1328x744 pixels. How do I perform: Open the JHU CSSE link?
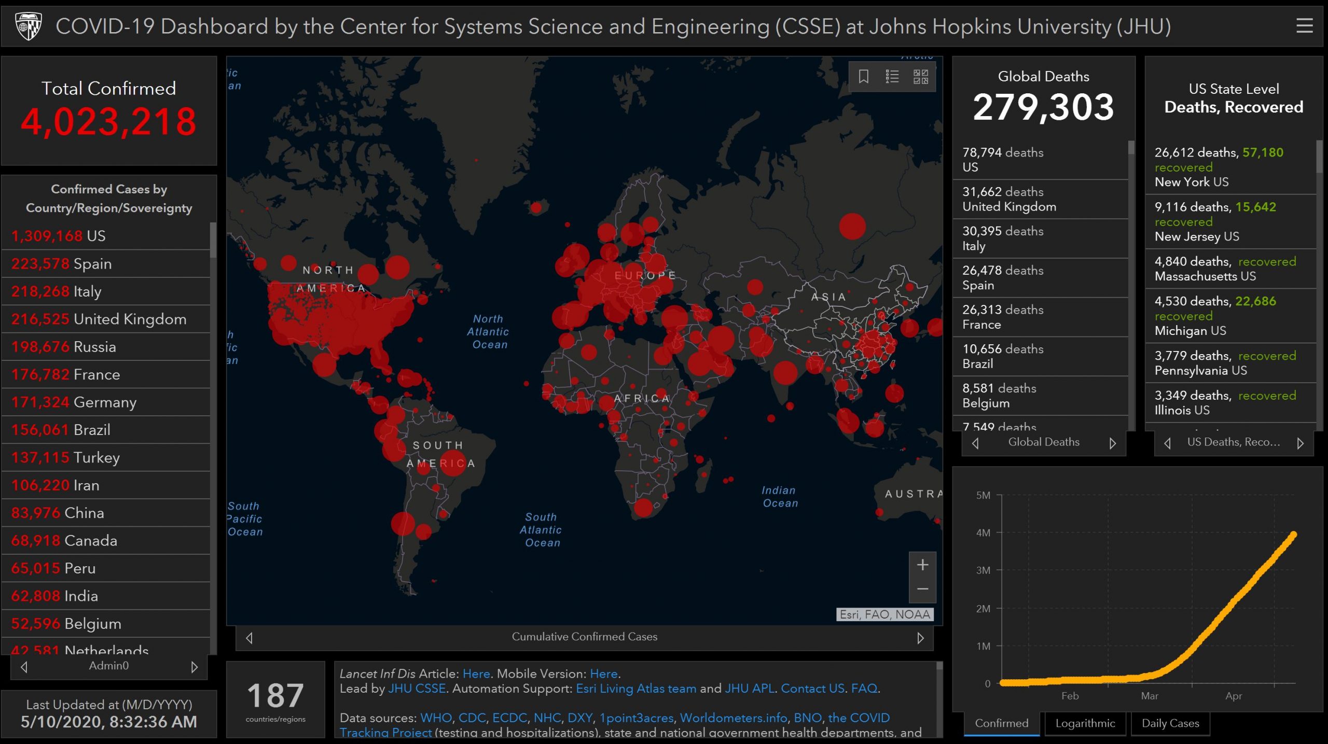point(417,689)
